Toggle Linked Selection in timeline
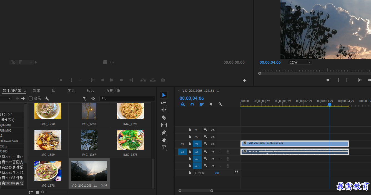The image size is (371, 195). tap(202, 104)
